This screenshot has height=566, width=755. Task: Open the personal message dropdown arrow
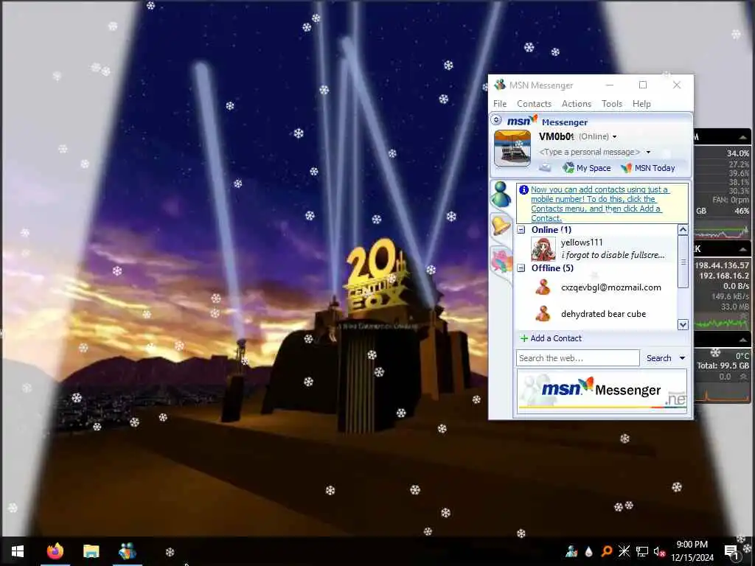(649, 152)
